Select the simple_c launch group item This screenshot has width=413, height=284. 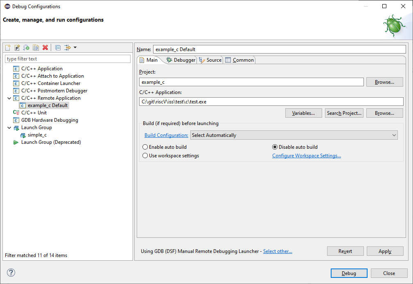click(37, 135)
